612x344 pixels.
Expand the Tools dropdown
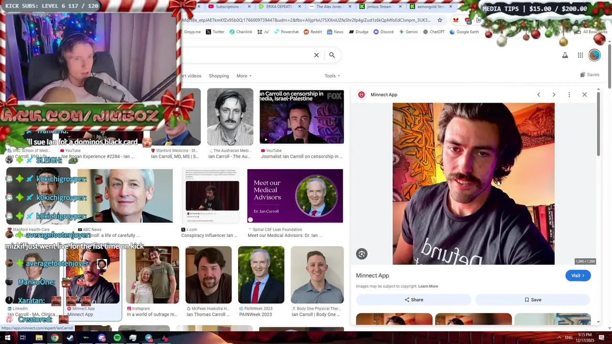[x=332, y=76]
